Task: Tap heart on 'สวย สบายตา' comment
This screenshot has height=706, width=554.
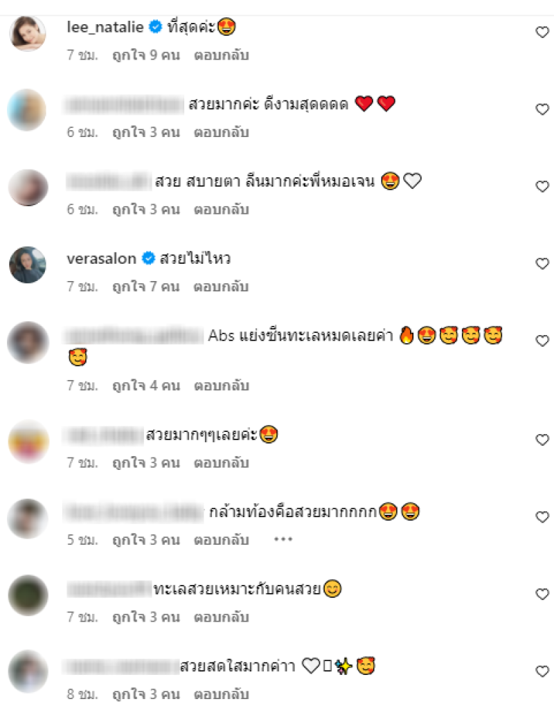Action: (x=542, y=186)
